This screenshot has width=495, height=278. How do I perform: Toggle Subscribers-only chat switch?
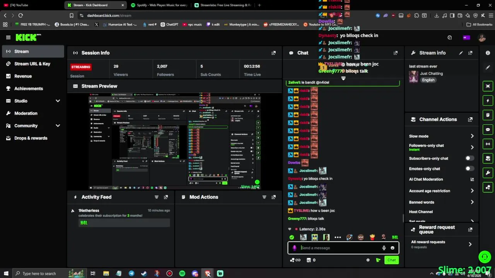coord(469,158)
